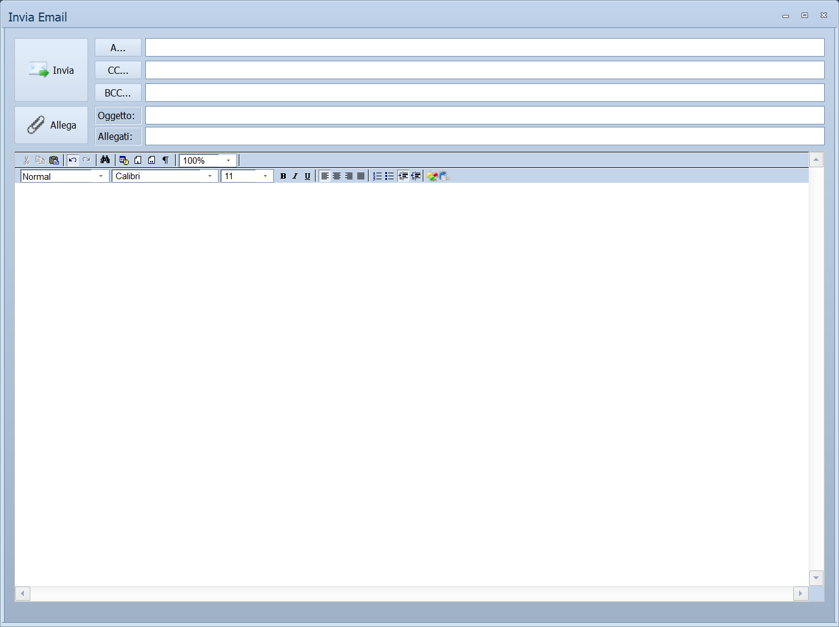Focus the Allegati attachments field
839x627 pixels.
pos(485,136)
